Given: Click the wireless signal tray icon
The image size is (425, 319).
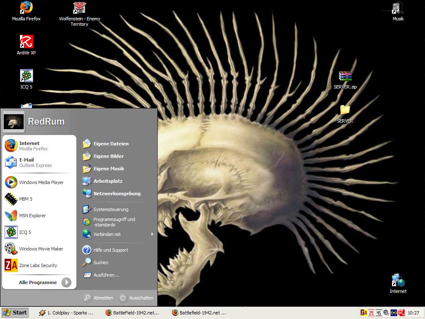Looking at the screenshot, I should pos(393,313).
